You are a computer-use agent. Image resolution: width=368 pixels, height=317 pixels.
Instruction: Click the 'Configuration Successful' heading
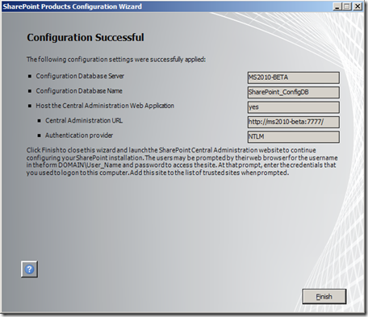(x=86, y=37)
